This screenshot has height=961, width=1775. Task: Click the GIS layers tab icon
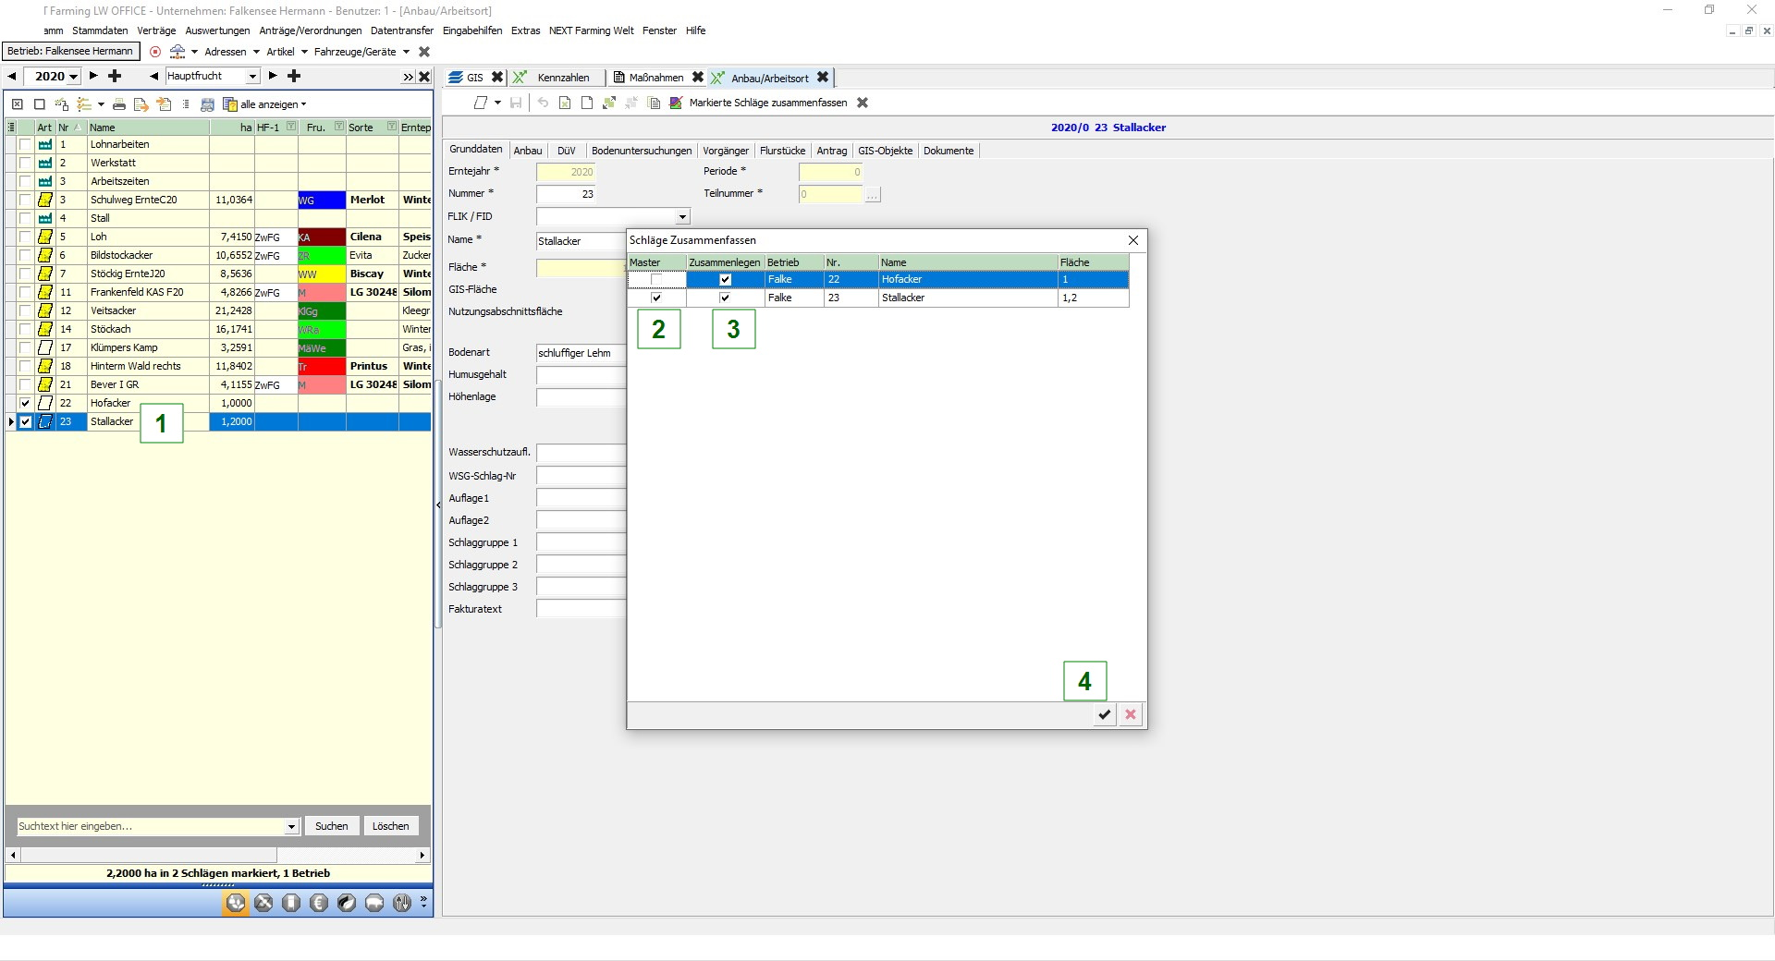coord(457,78)
